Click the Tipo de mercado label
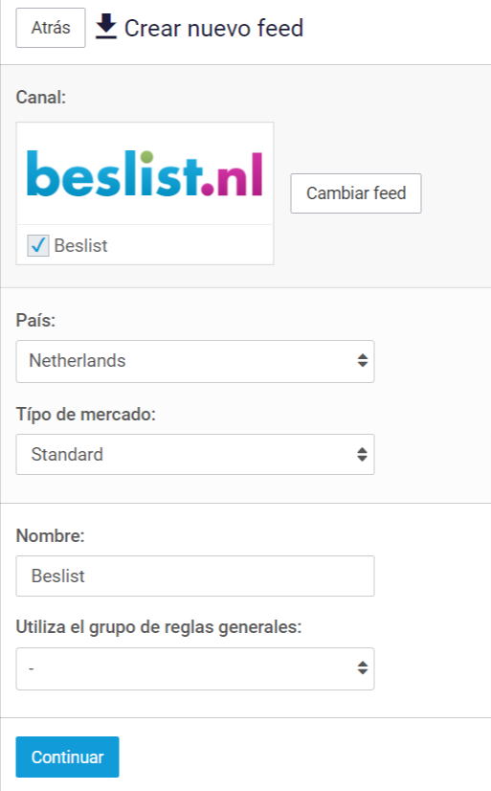491x791 pixels. (x=86, y=414)
